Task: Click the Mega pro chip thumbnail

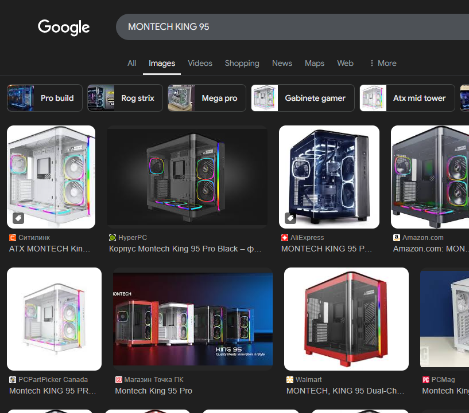Action: (181, 98)
